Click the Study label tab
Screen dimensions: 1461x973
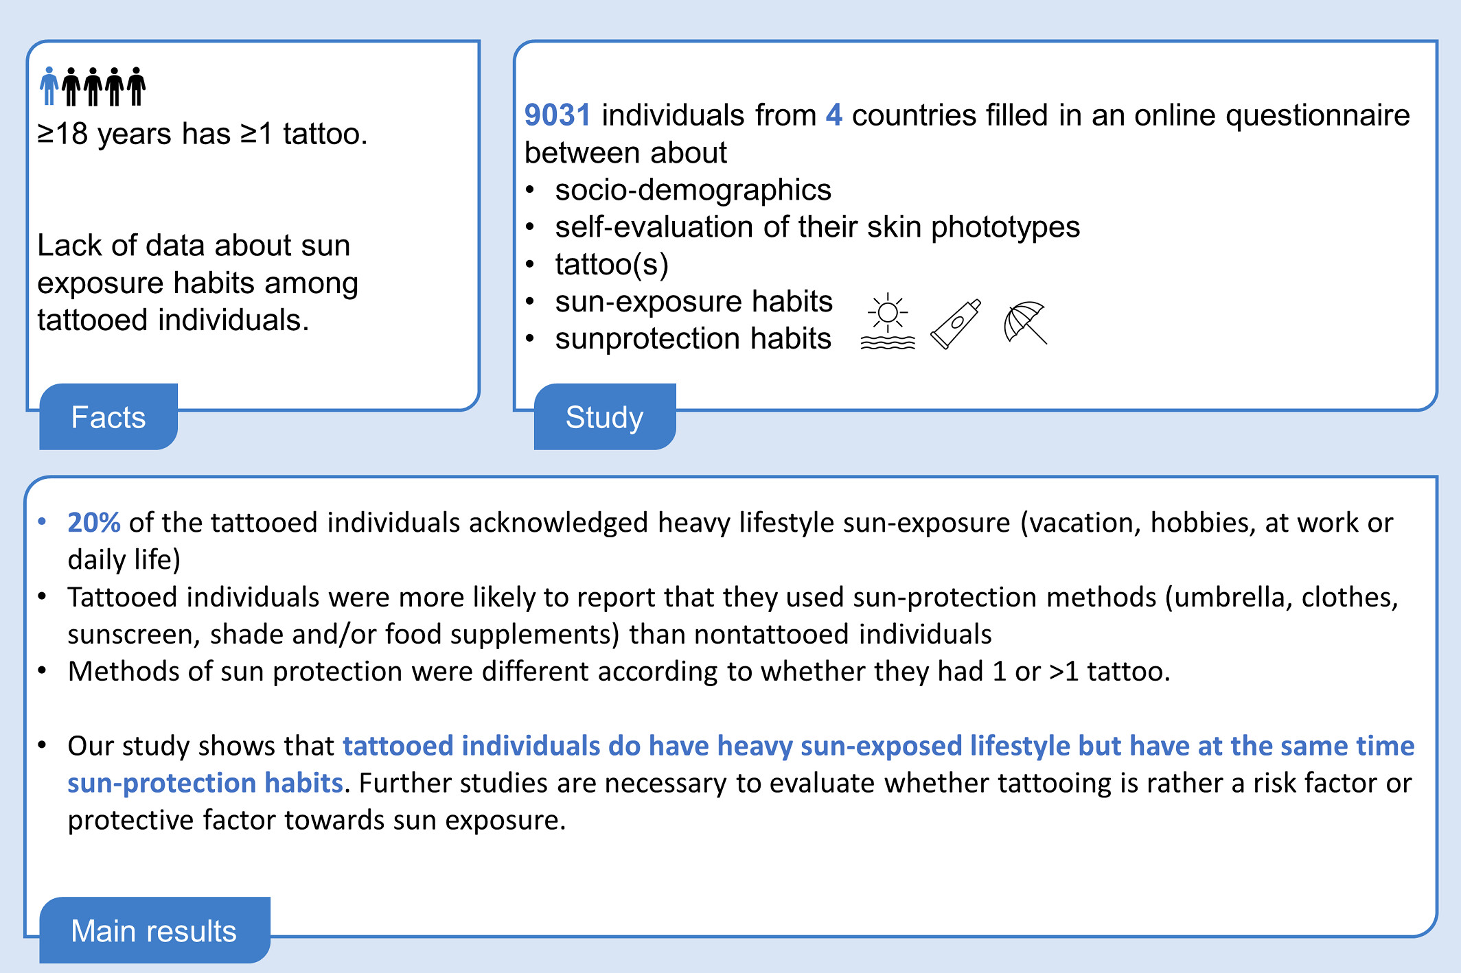click(604, 417)
